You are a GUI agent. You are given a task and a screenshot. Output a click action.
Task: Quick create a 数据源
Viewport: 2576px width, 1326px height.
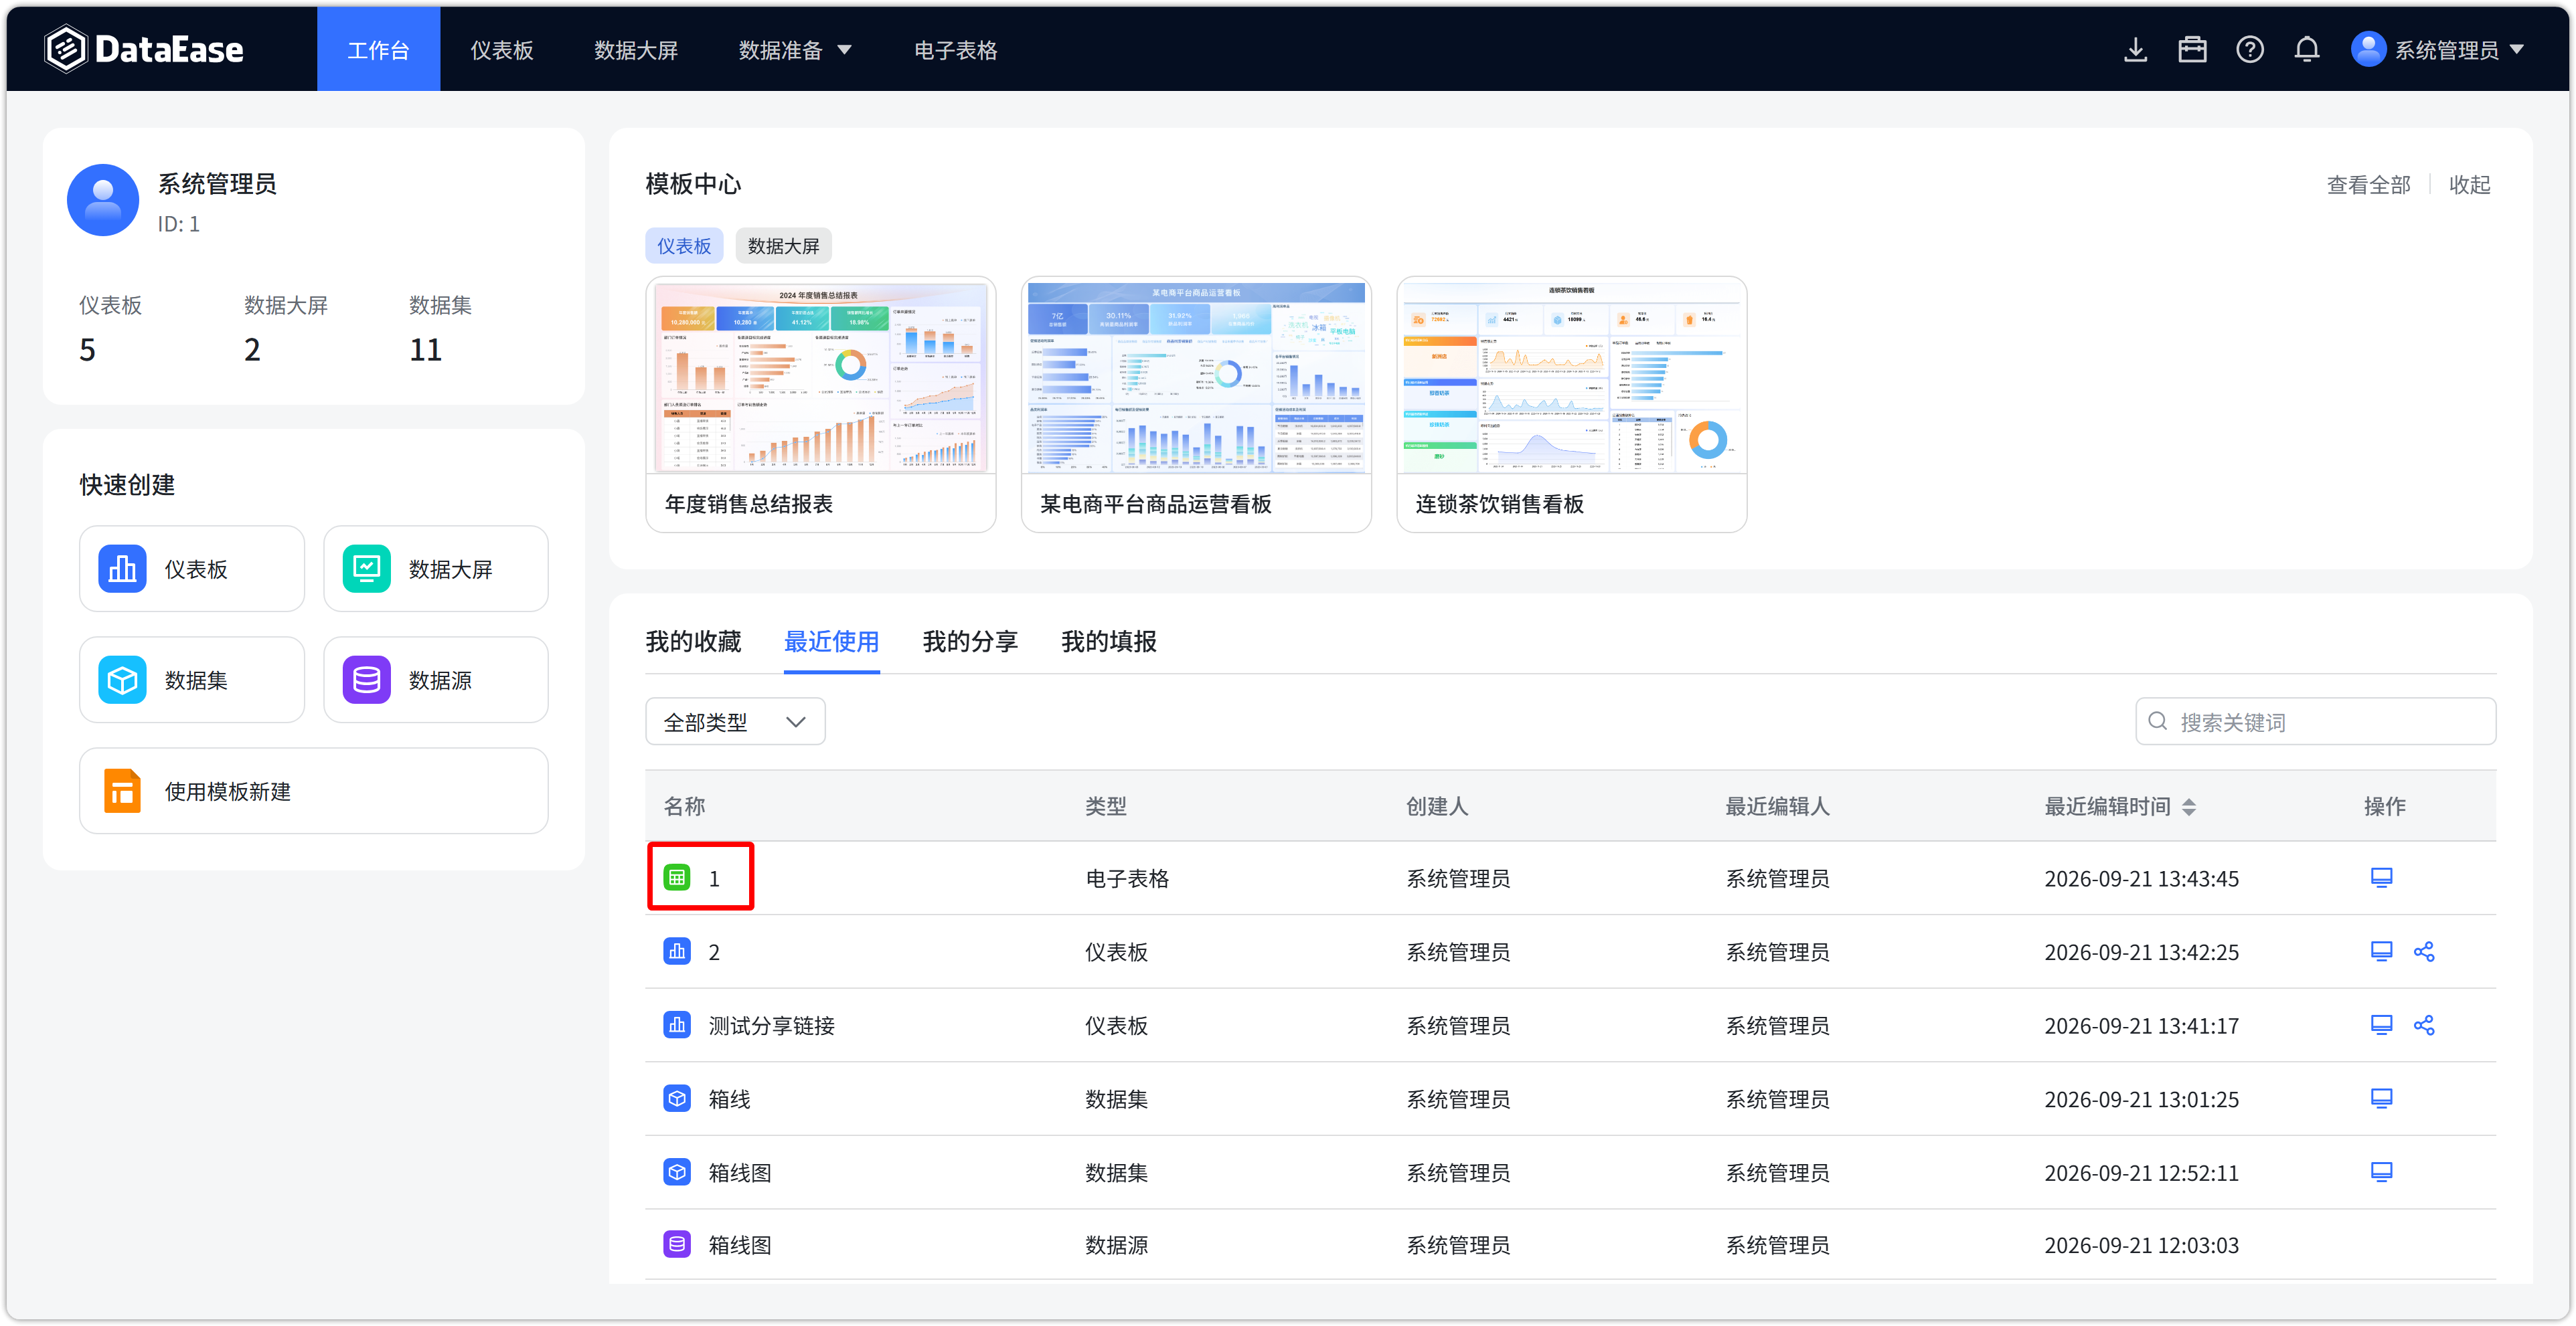click(x=436, y=680)
